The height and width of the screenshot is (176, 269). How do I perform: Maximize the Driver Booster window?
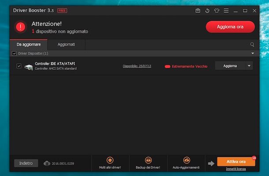[x=245, y=11]
